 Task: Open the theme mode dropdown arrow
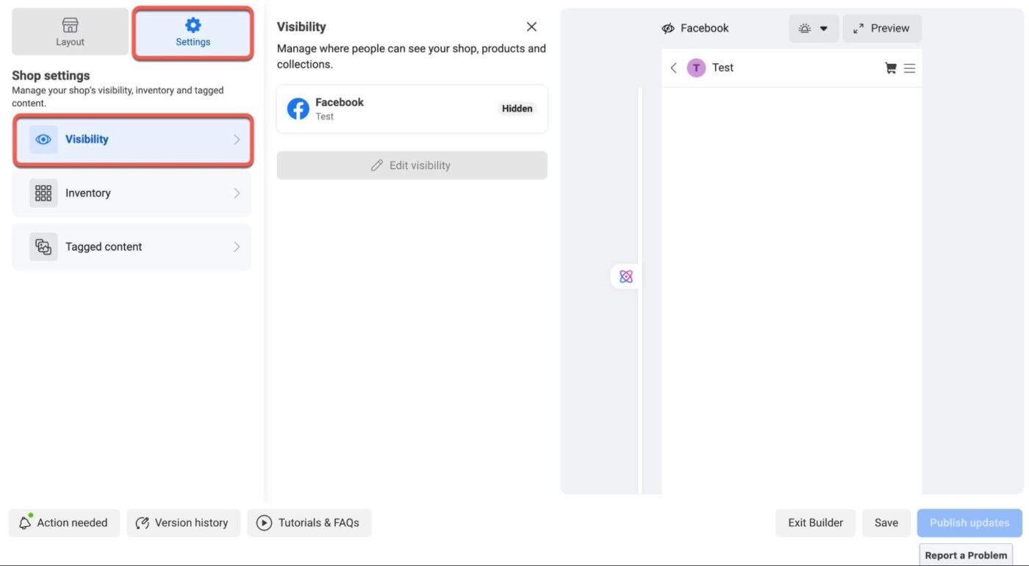[823, 28]
